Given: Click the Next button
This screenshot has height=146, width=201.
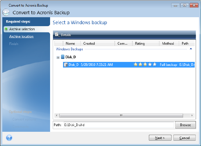Looking at the screenshot, I should 160,138.
